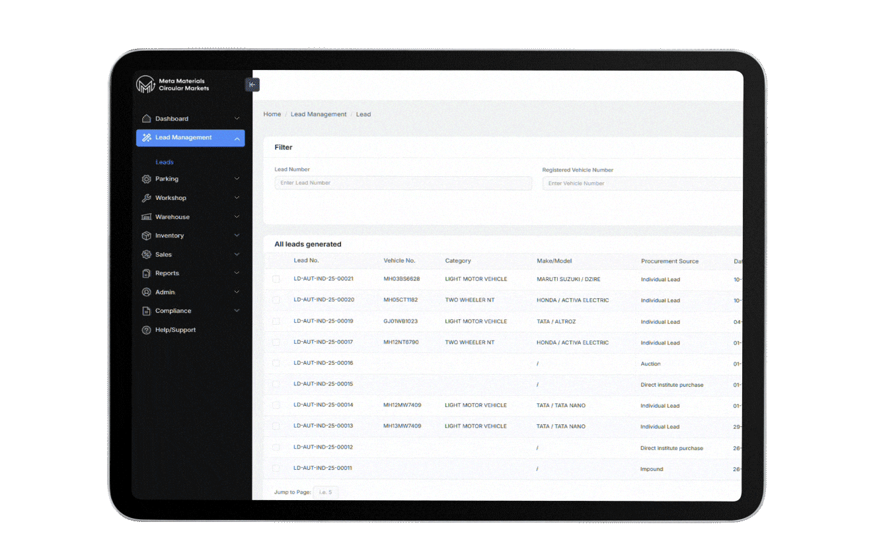The image size is (875, 549).
Task: Open Lead Management in the breadcrumb
Action: pyautogui.click(x=319, y=114)
